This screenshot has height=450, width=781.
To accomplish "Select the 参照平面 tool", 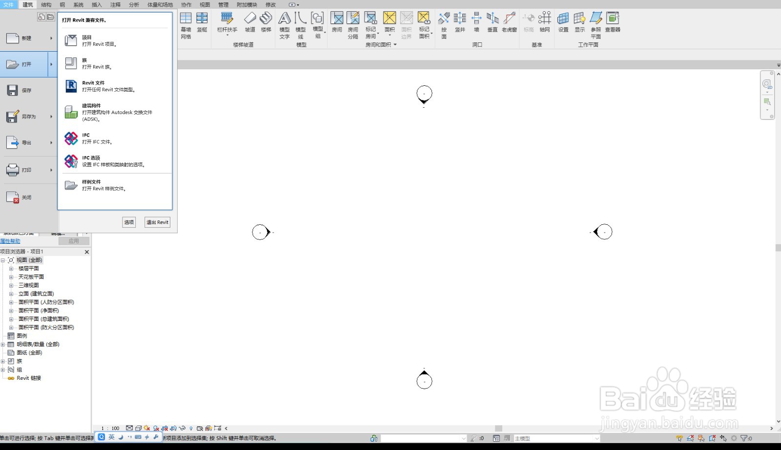I will [x=596, y=25].
